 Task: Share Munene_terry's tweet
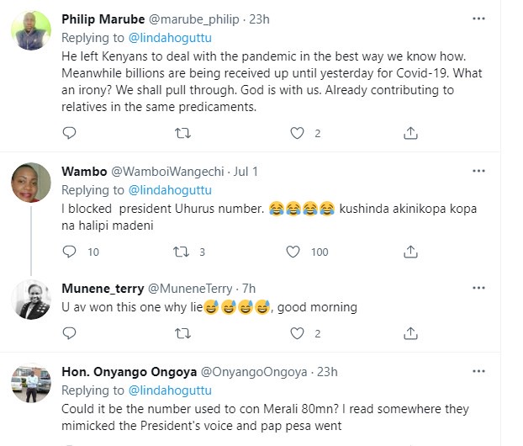[x=411, y=334]
